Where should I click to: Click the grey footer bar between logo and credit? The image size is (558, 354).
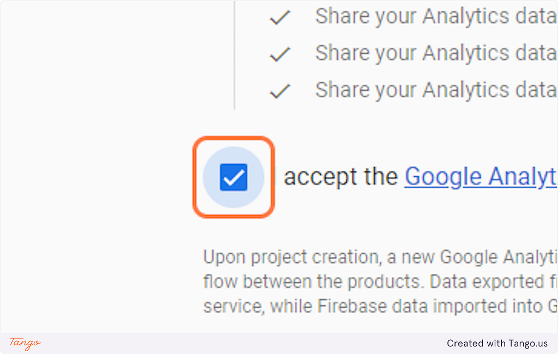[x=244, y=343]
